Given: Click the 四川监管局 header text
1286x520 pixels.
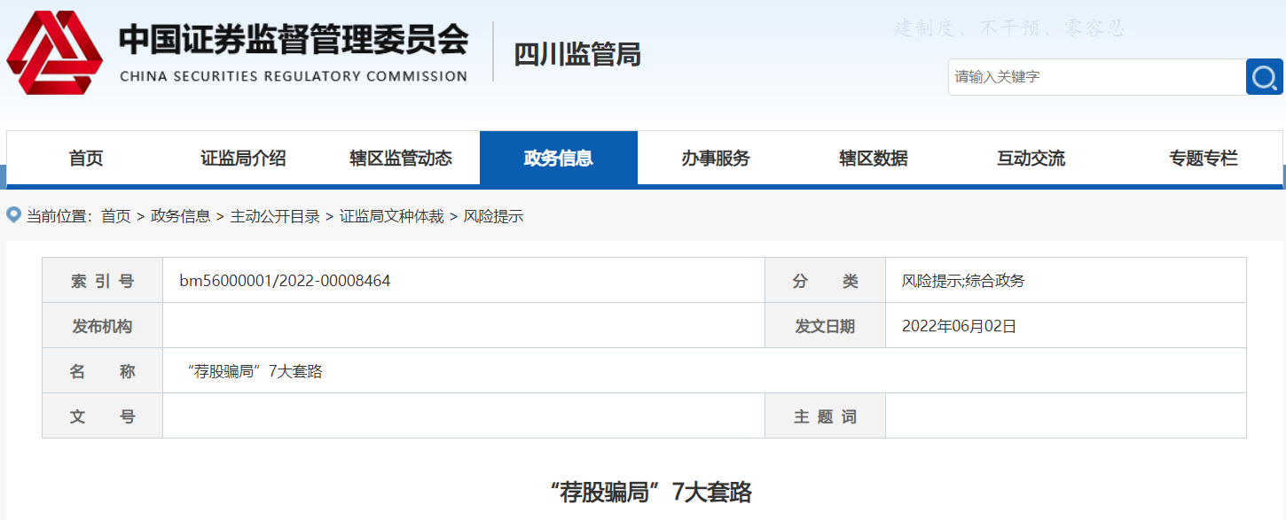Looking at the screenshot, I should [577, 54].
